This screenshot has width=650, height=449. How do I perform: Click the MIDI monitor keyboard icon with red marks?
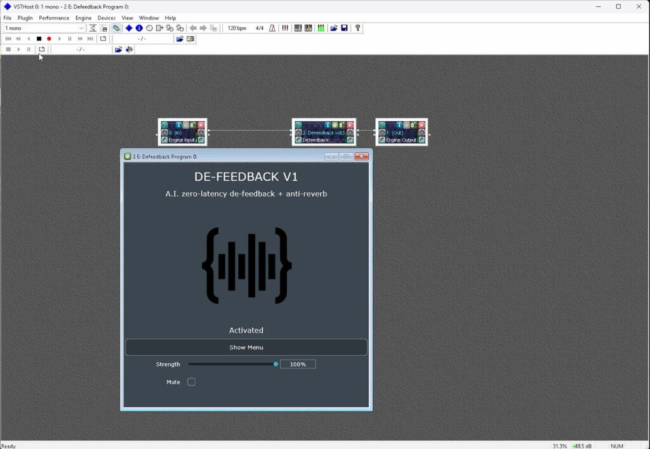(x=308, y=28)
